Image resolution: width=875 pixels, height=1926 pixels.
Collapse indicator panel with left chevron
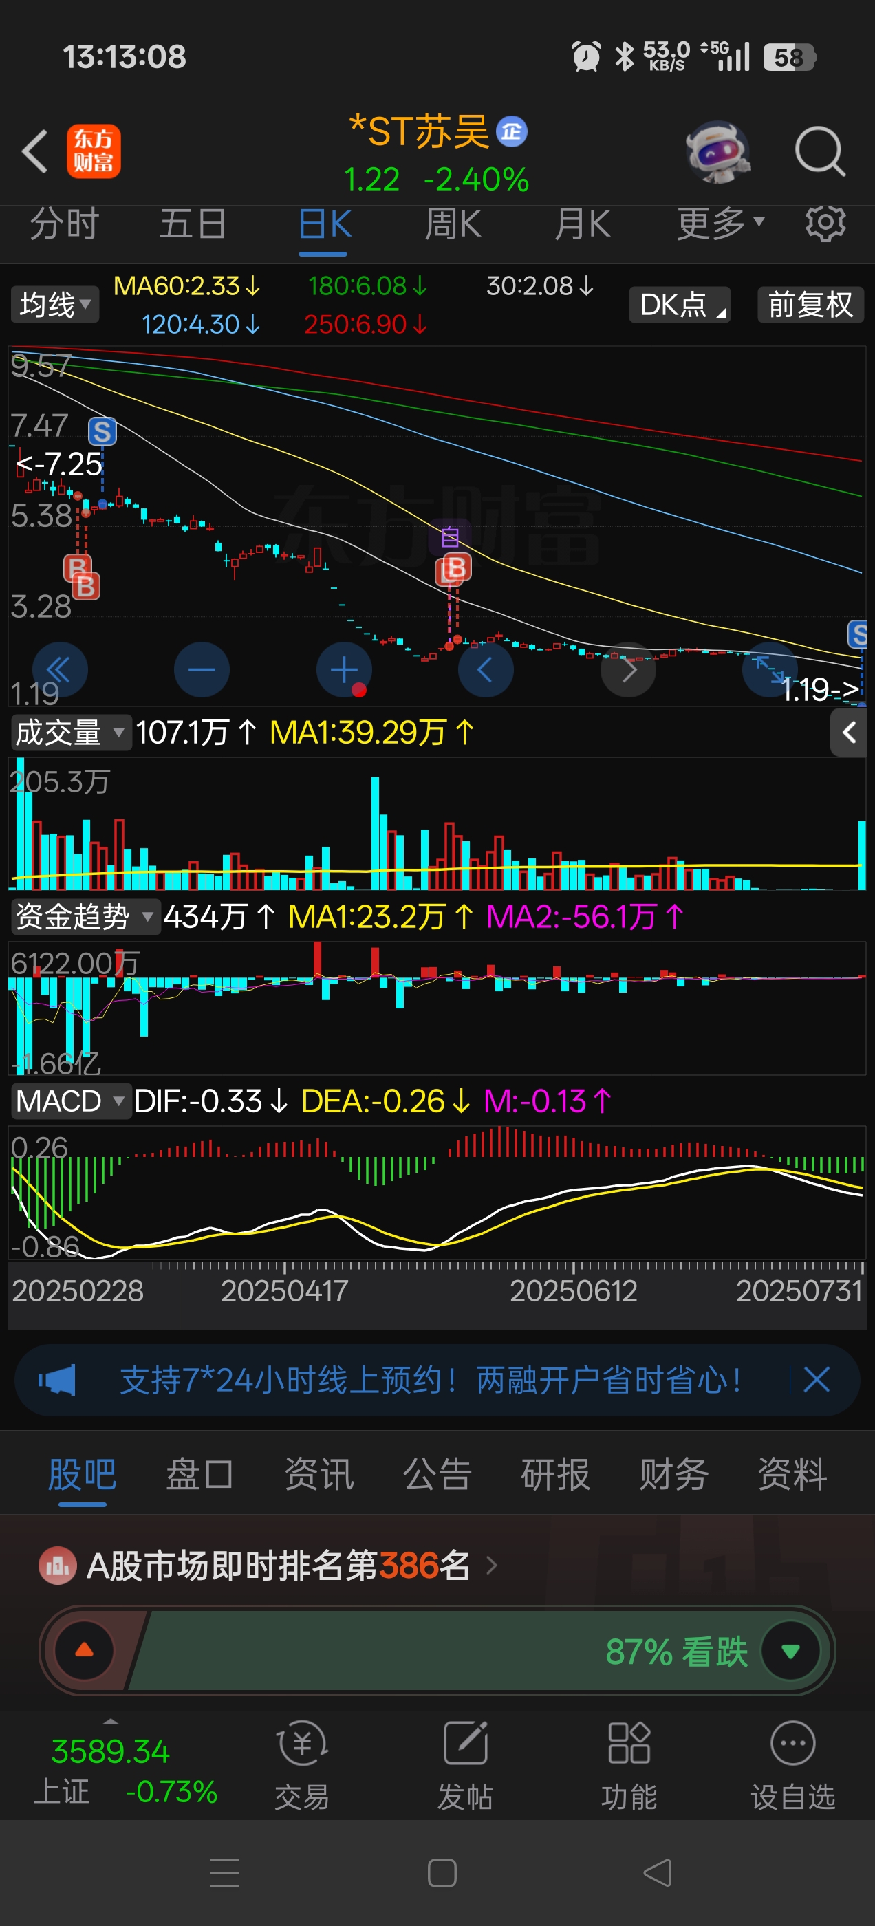[848, 732]
